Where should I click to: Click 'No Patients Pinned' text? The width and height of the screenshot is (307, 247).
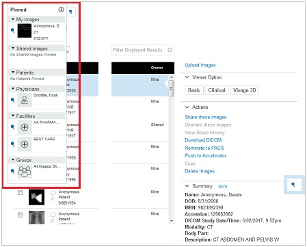[x=27, y=79]
